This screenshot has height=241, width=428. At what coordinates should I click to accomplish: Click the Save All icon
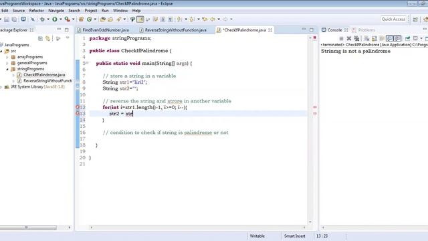click(x=14, y=19)
